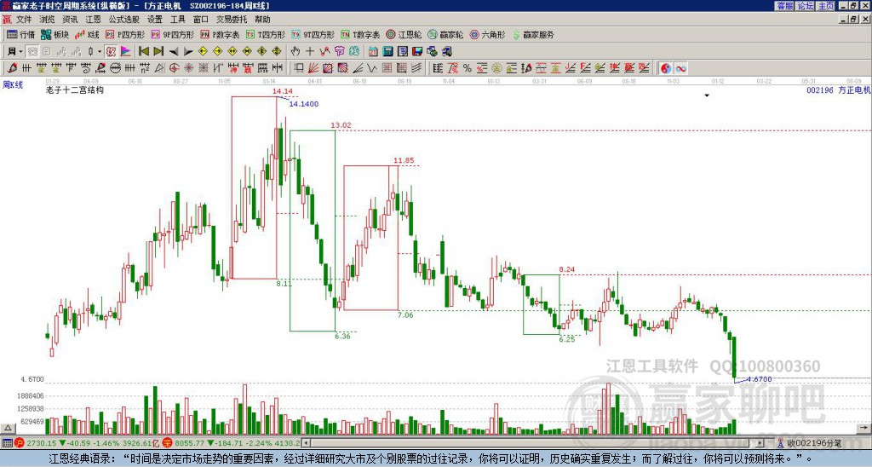
Task: Open the 公式选股 menu
Action: coord(124,20)
